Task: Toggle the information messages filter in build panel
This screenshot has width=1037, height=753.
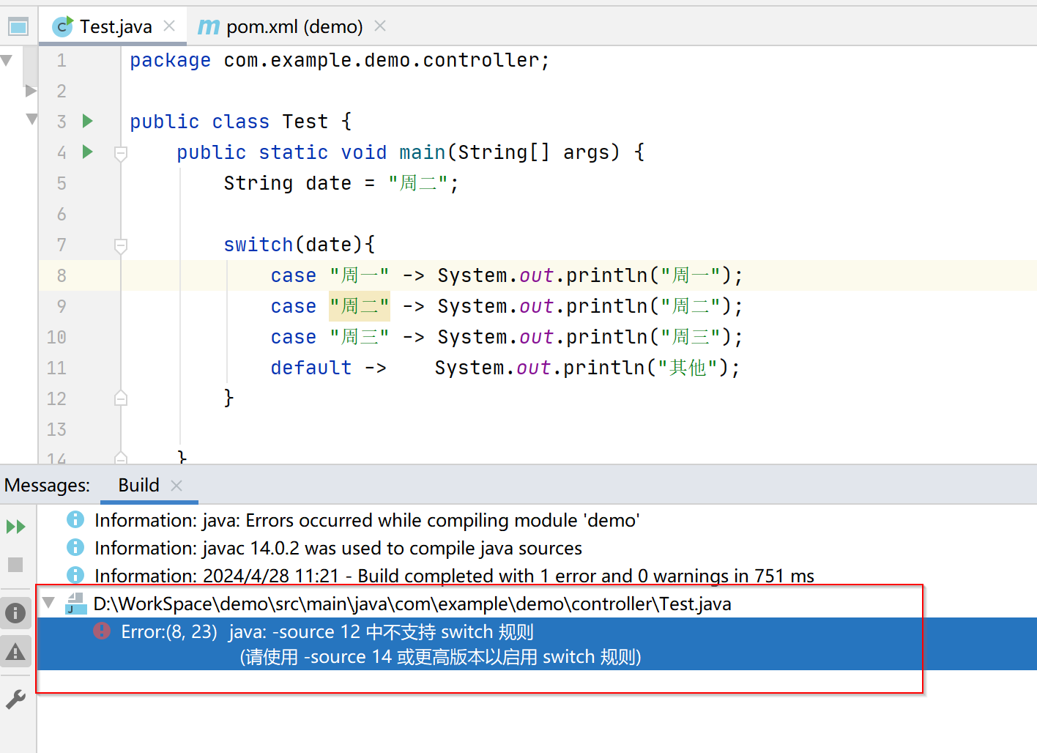Action: click(x=15, y=613)
